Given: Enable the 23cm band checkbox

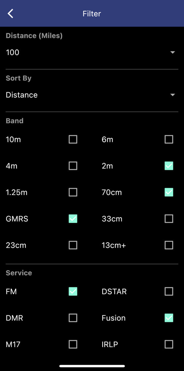Looking at the screenshot, I should click(73, 245).
